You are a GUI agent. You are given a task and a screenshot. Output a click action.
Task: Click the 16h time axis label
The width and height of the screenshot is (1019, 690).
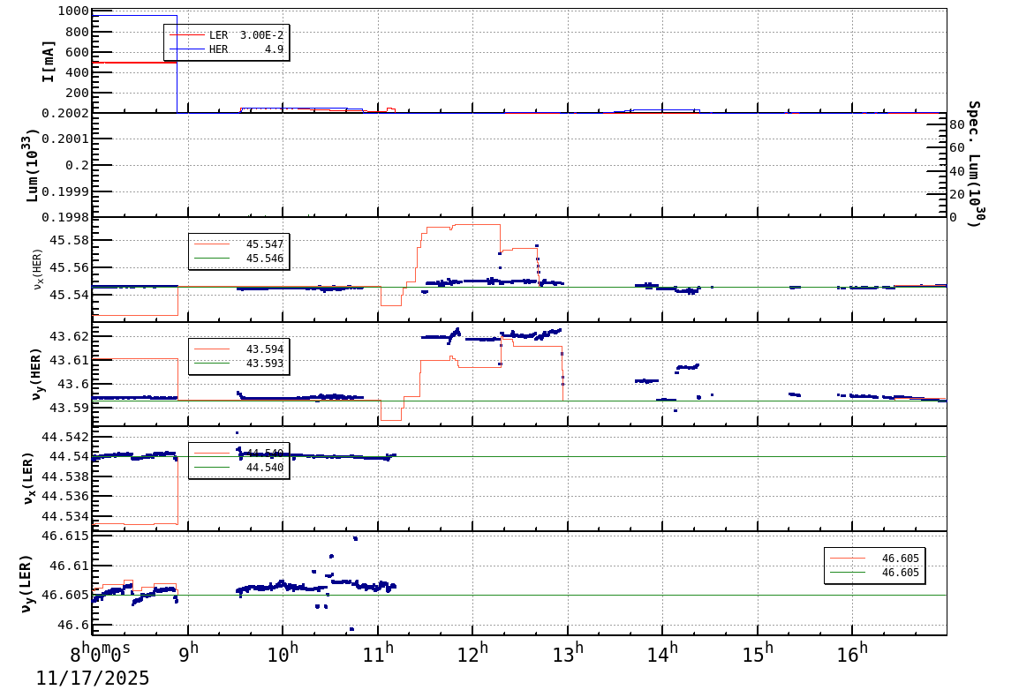point(853,654)
